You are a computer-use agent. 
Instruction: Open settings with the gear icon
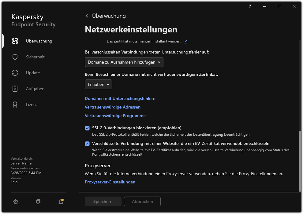click(x=15, y=202)
